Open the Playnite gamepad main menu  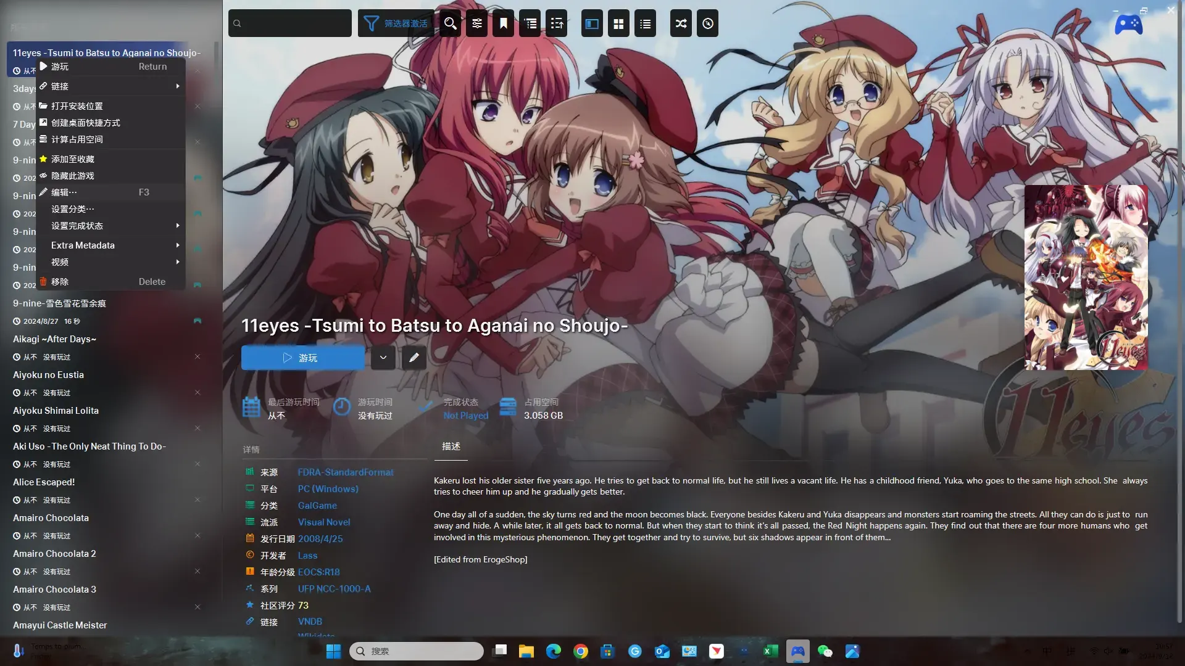pyautogui.click(x=1128, y=25)
